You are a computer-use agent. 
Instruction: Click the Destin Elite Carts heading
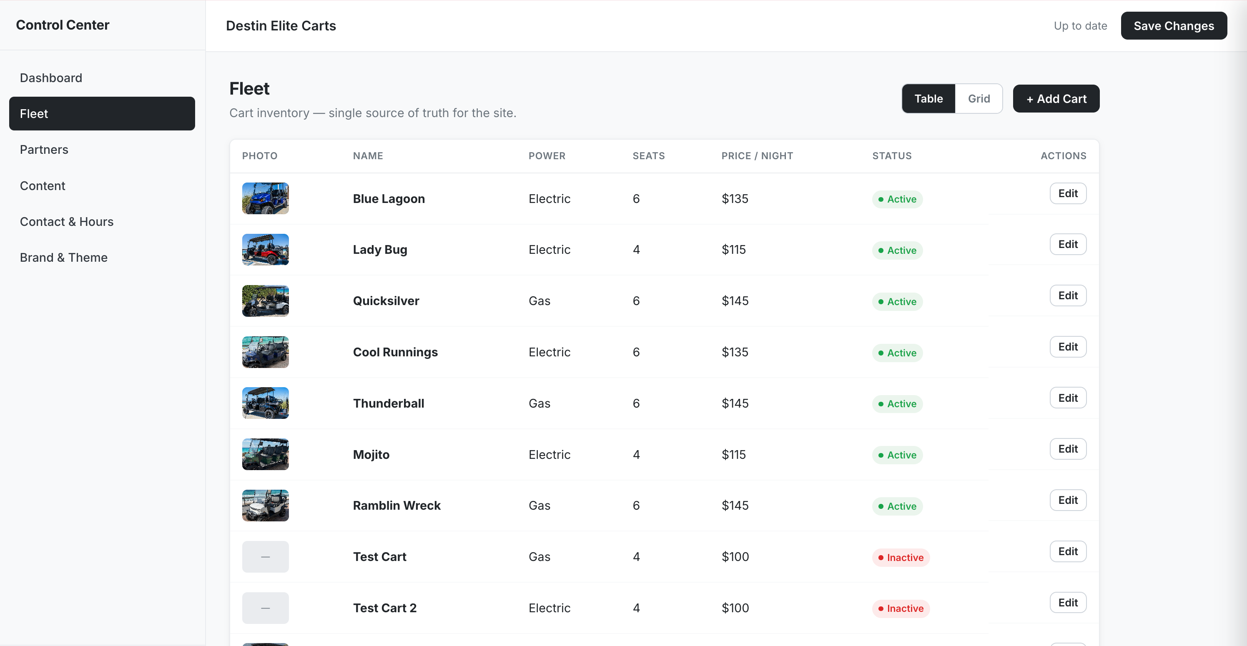point(281,26)
